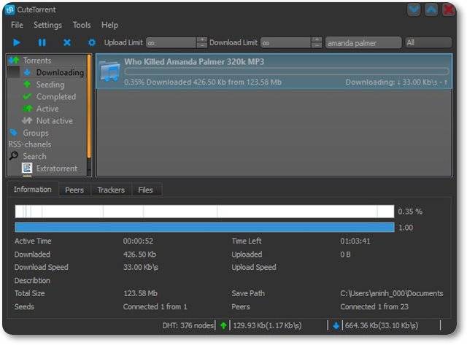The height and width of the screenshot is (345, 467).
Task: Decrease the Download Limit with down stepper
Action: [316, 45]
